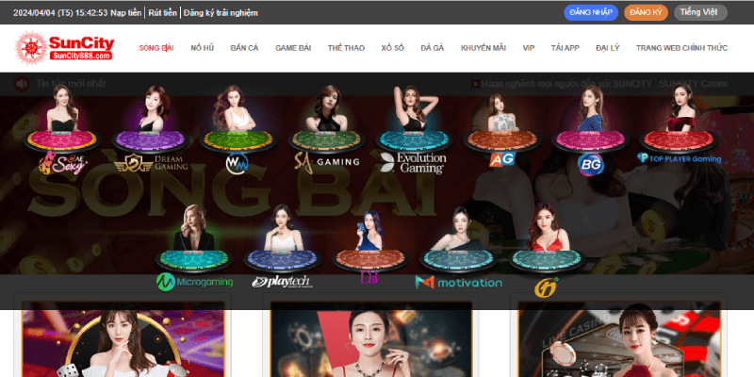
Task: Open the GAME BÀI menu
Action: coord(293,48)
